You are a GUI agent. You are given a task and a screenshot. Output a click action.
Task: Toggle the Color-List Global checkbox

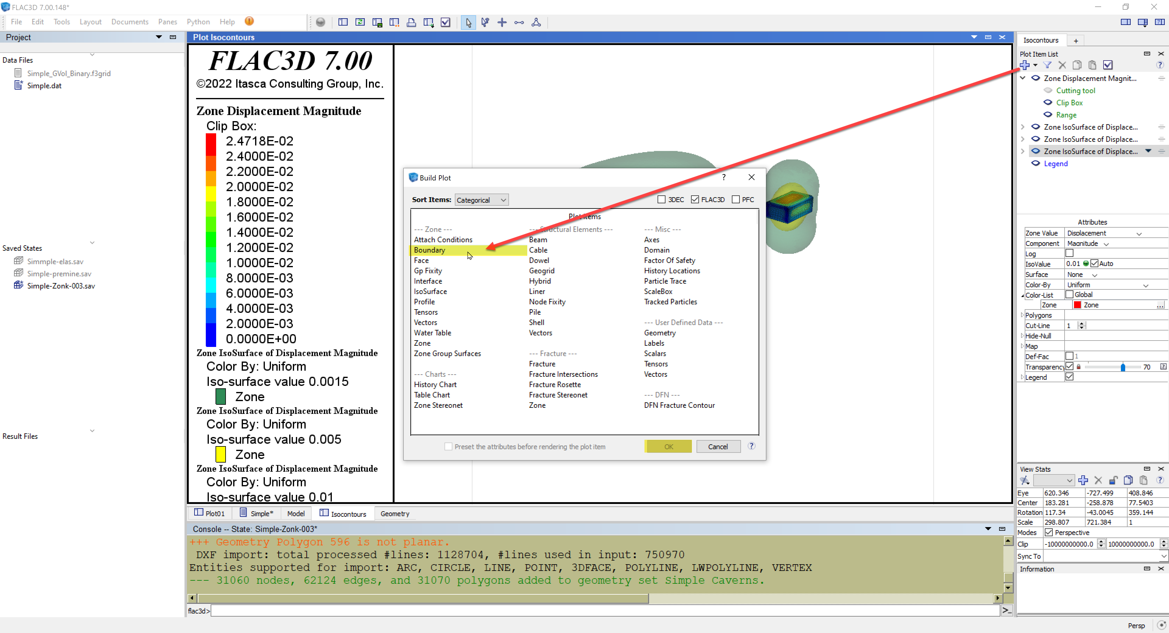tap(1070, 295)
